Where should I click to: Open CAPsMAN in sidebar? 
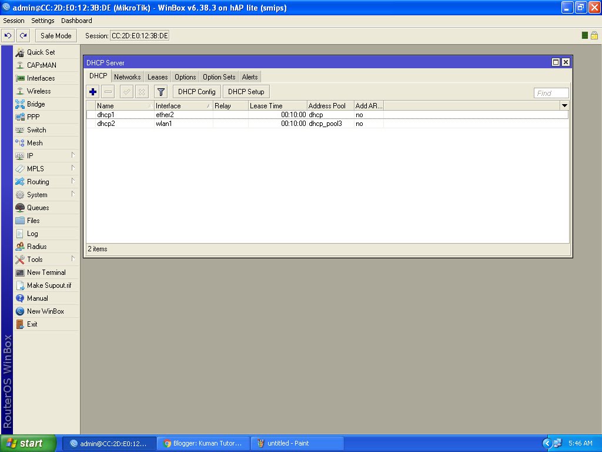(x=46, y=65)
